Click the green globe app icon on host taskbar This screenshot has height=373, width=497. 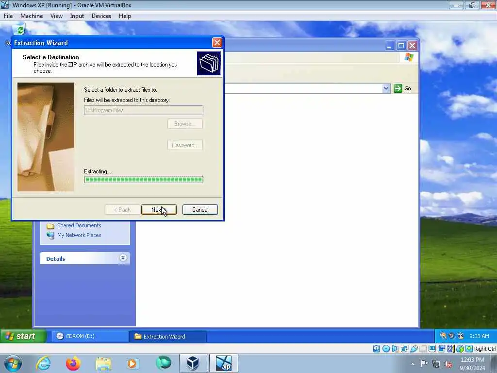(x=164, y=362)
